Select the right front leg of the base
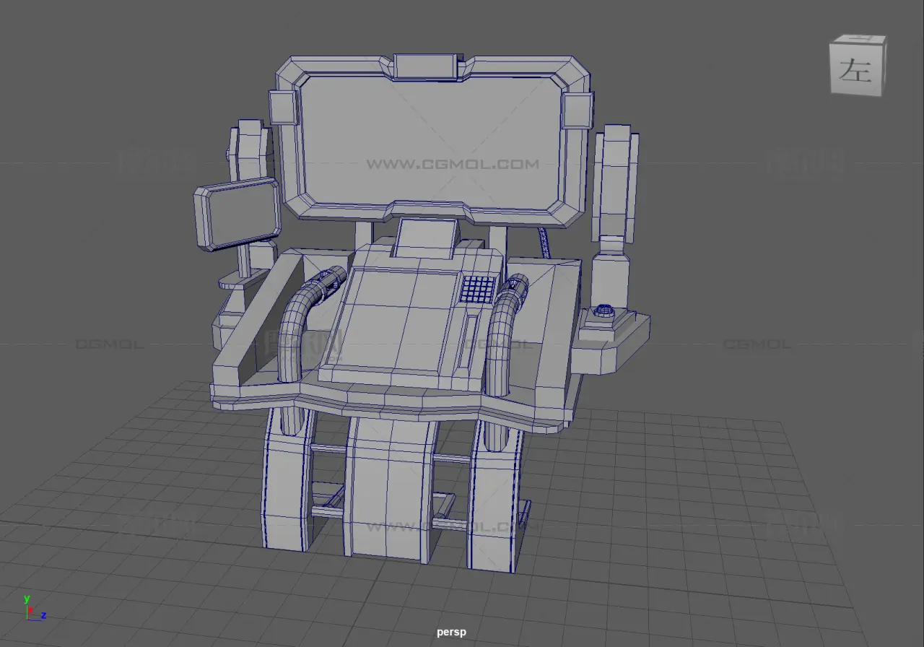 point(493,505)
